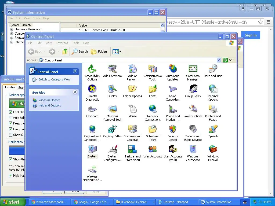Open Malicious Removal Tool icon
Screen dimensions: 275x206
tap(112, 113)
